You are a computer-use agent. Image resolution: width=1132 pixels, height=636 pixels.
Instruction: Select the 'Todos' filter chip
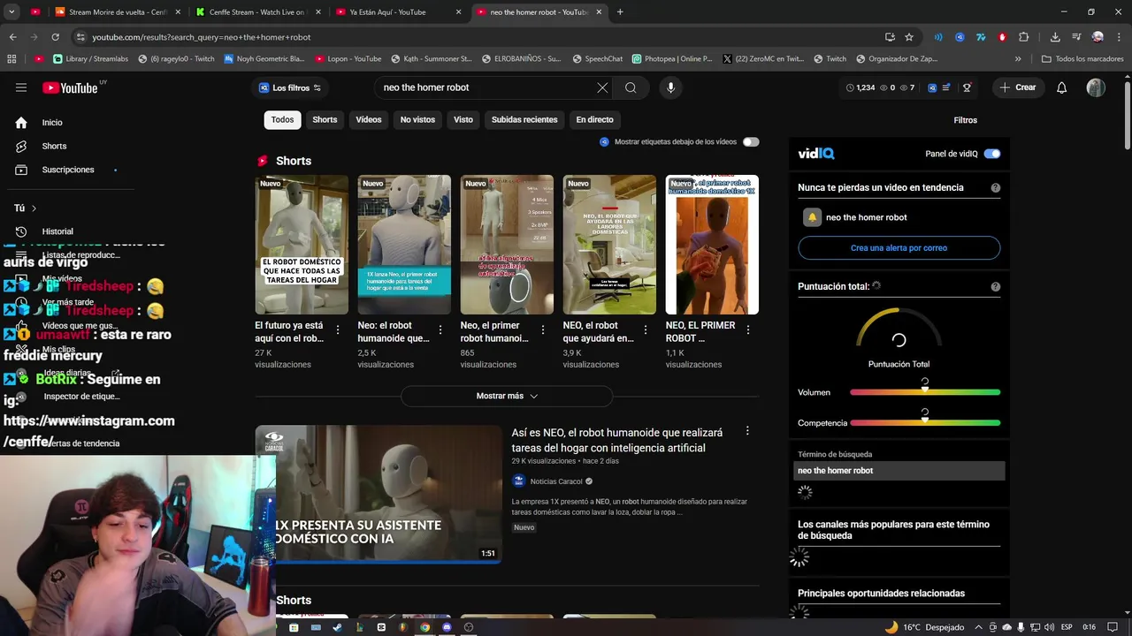[x=282, y=120]
